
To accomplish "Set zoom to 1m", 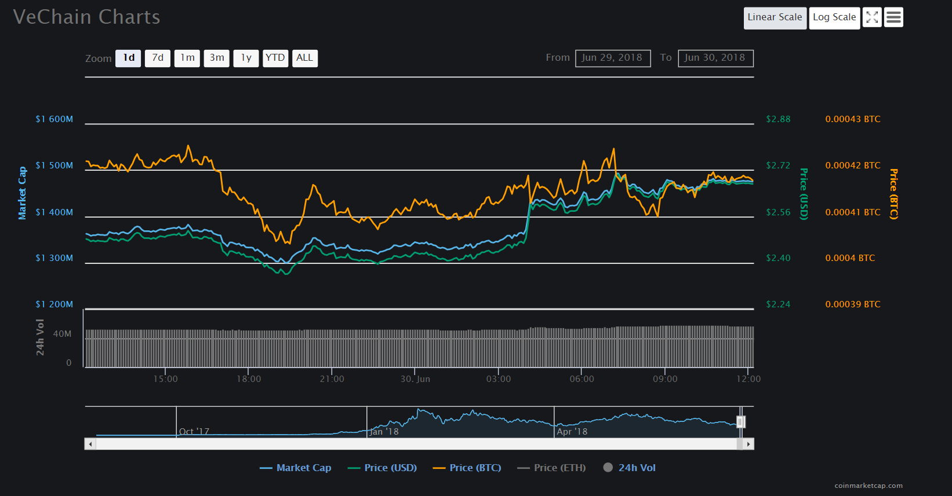I will (x=187, y=58).
